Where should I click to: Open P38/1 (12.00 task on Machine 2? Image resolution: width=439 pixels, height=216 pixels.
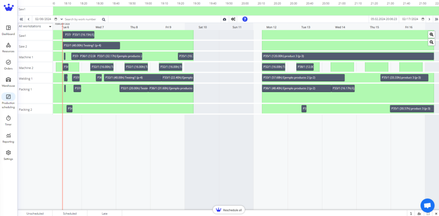[305, 67]
